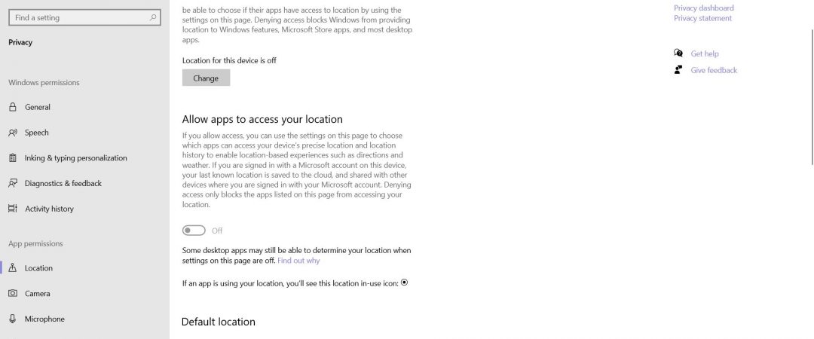Click the Find a setting search field
814x339 pixels.
tap(85, 17)
